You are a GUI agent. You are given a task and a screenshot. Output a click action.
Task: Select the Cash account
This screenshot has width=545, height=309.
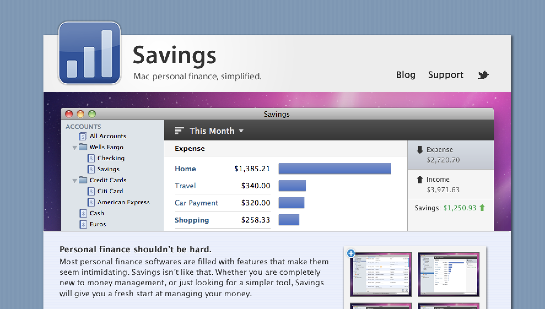97,213
